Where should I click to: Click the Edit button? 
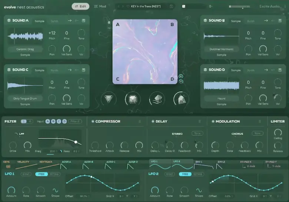pyautogui.click(x=80, y=6)
